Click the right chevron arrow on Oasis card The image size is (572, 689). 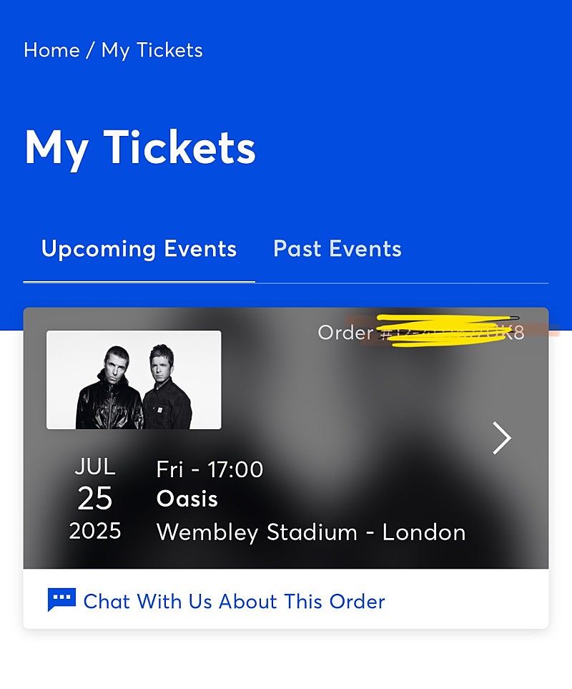[502, 438]
